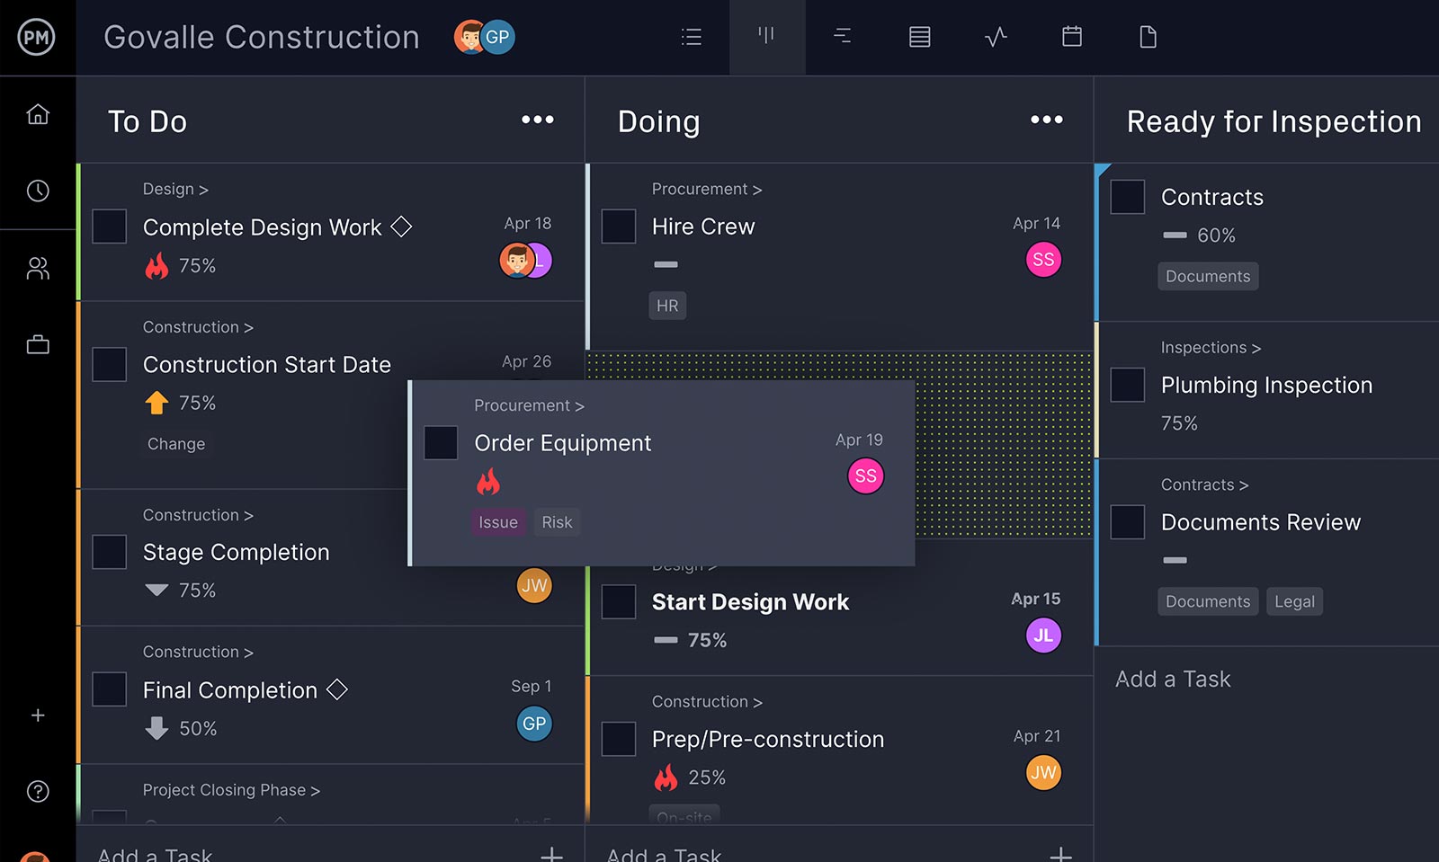Open the Teams icon in the sidebar

click(x=38, y=268)
